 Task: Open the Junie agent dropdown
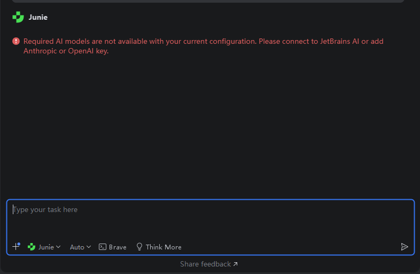pyautogui.click(x=45, y=247)
